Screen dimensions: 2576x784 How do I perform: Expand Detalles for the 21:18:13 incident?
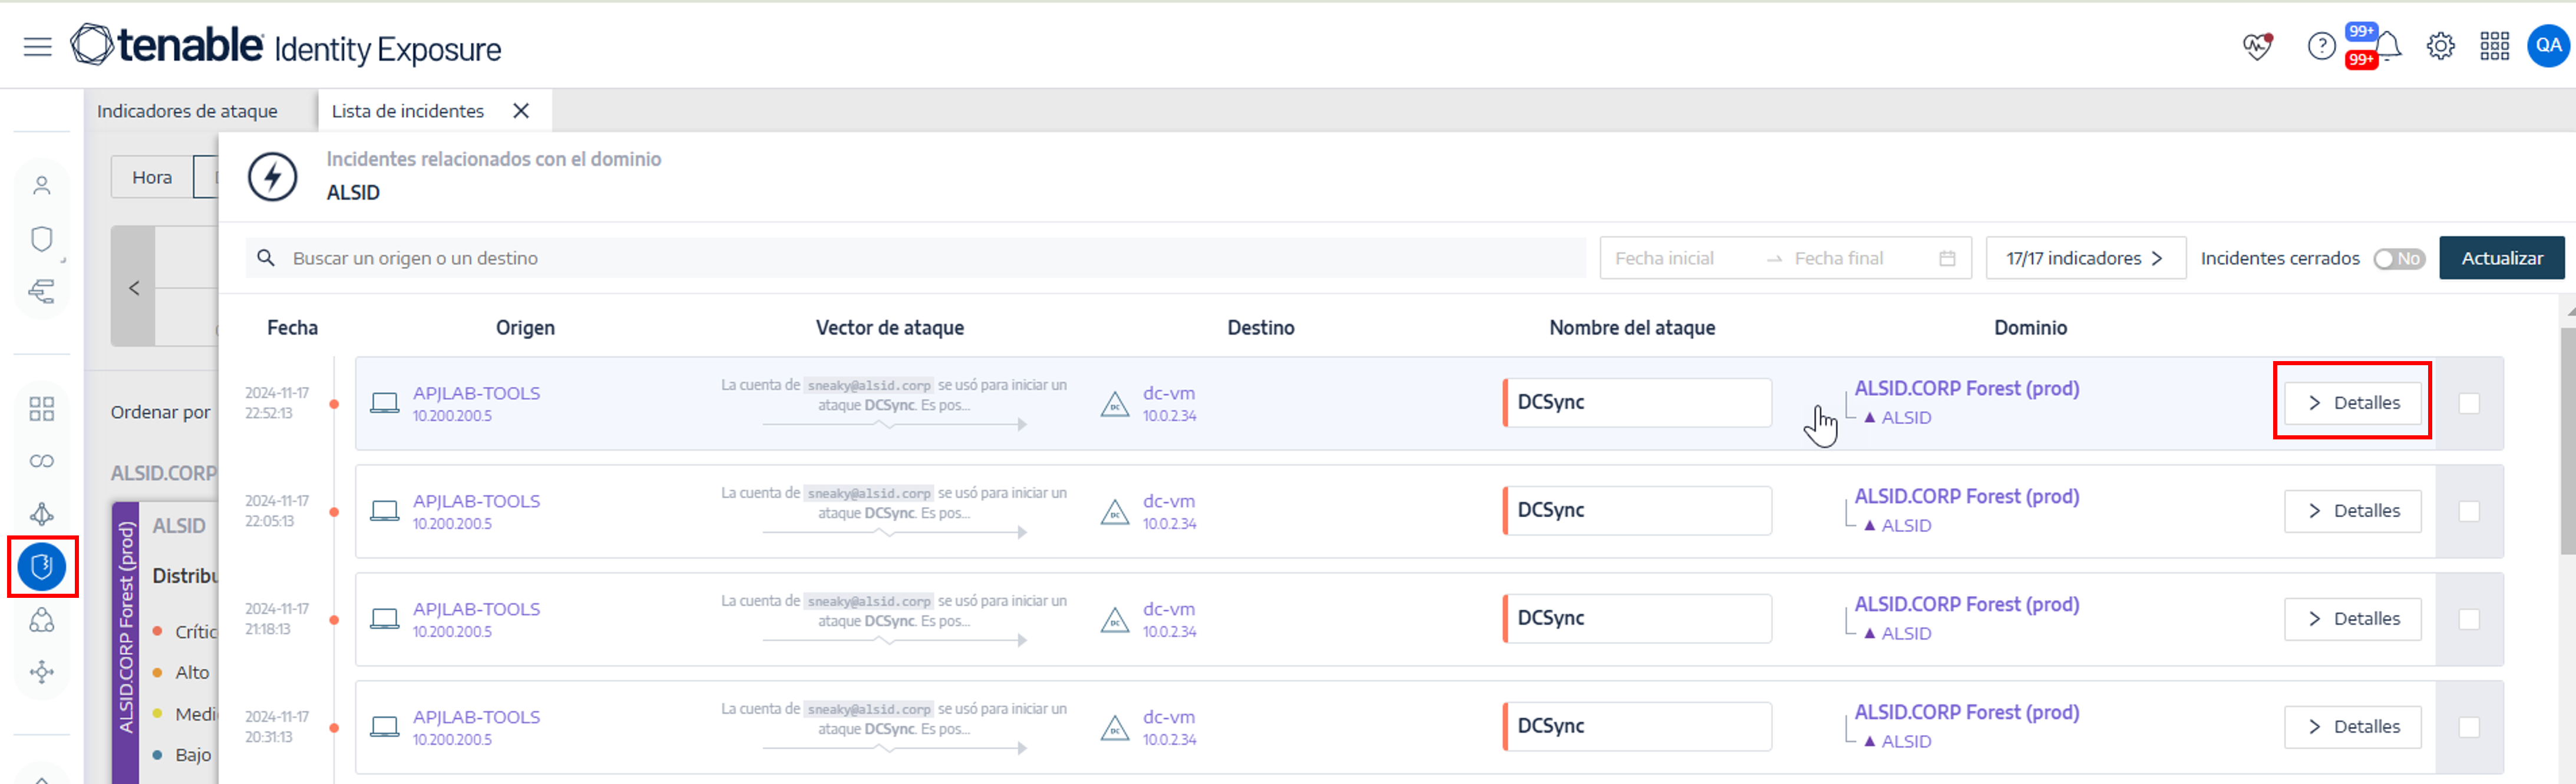click(2352, 619)
